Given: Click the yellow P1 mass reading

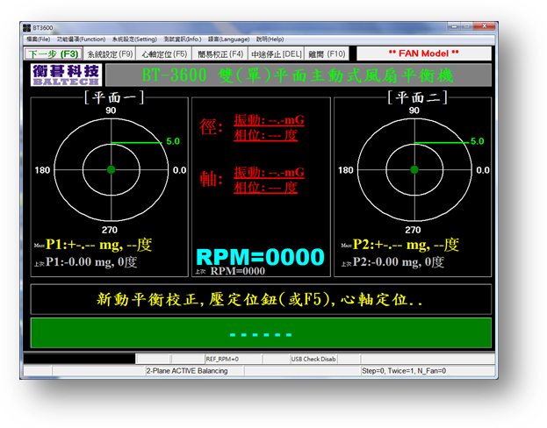Looking at the screenshot, I should click(98, 245).
